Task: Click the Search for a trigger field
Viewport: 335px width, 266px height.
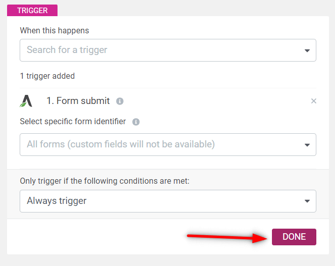Action: [x=161, y=50]
